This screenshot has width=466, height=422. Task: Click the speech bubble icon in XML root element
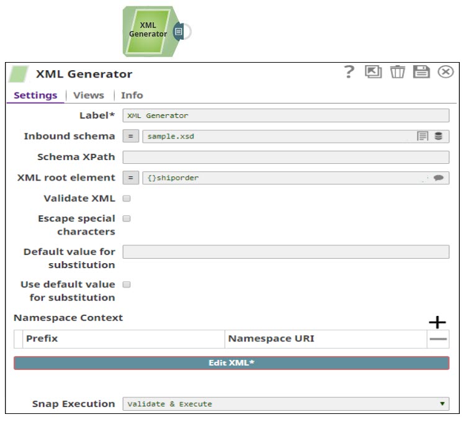pos(438,178)
